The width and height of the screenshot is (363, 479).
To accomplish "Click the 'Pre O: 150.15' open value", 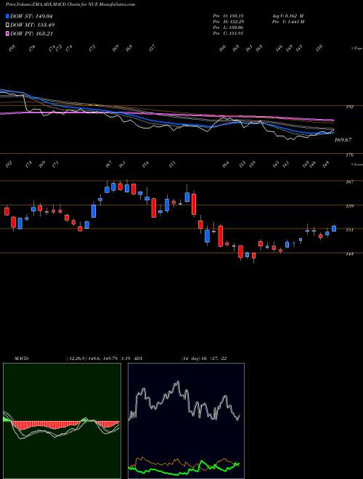I will (x=228, y=16).
